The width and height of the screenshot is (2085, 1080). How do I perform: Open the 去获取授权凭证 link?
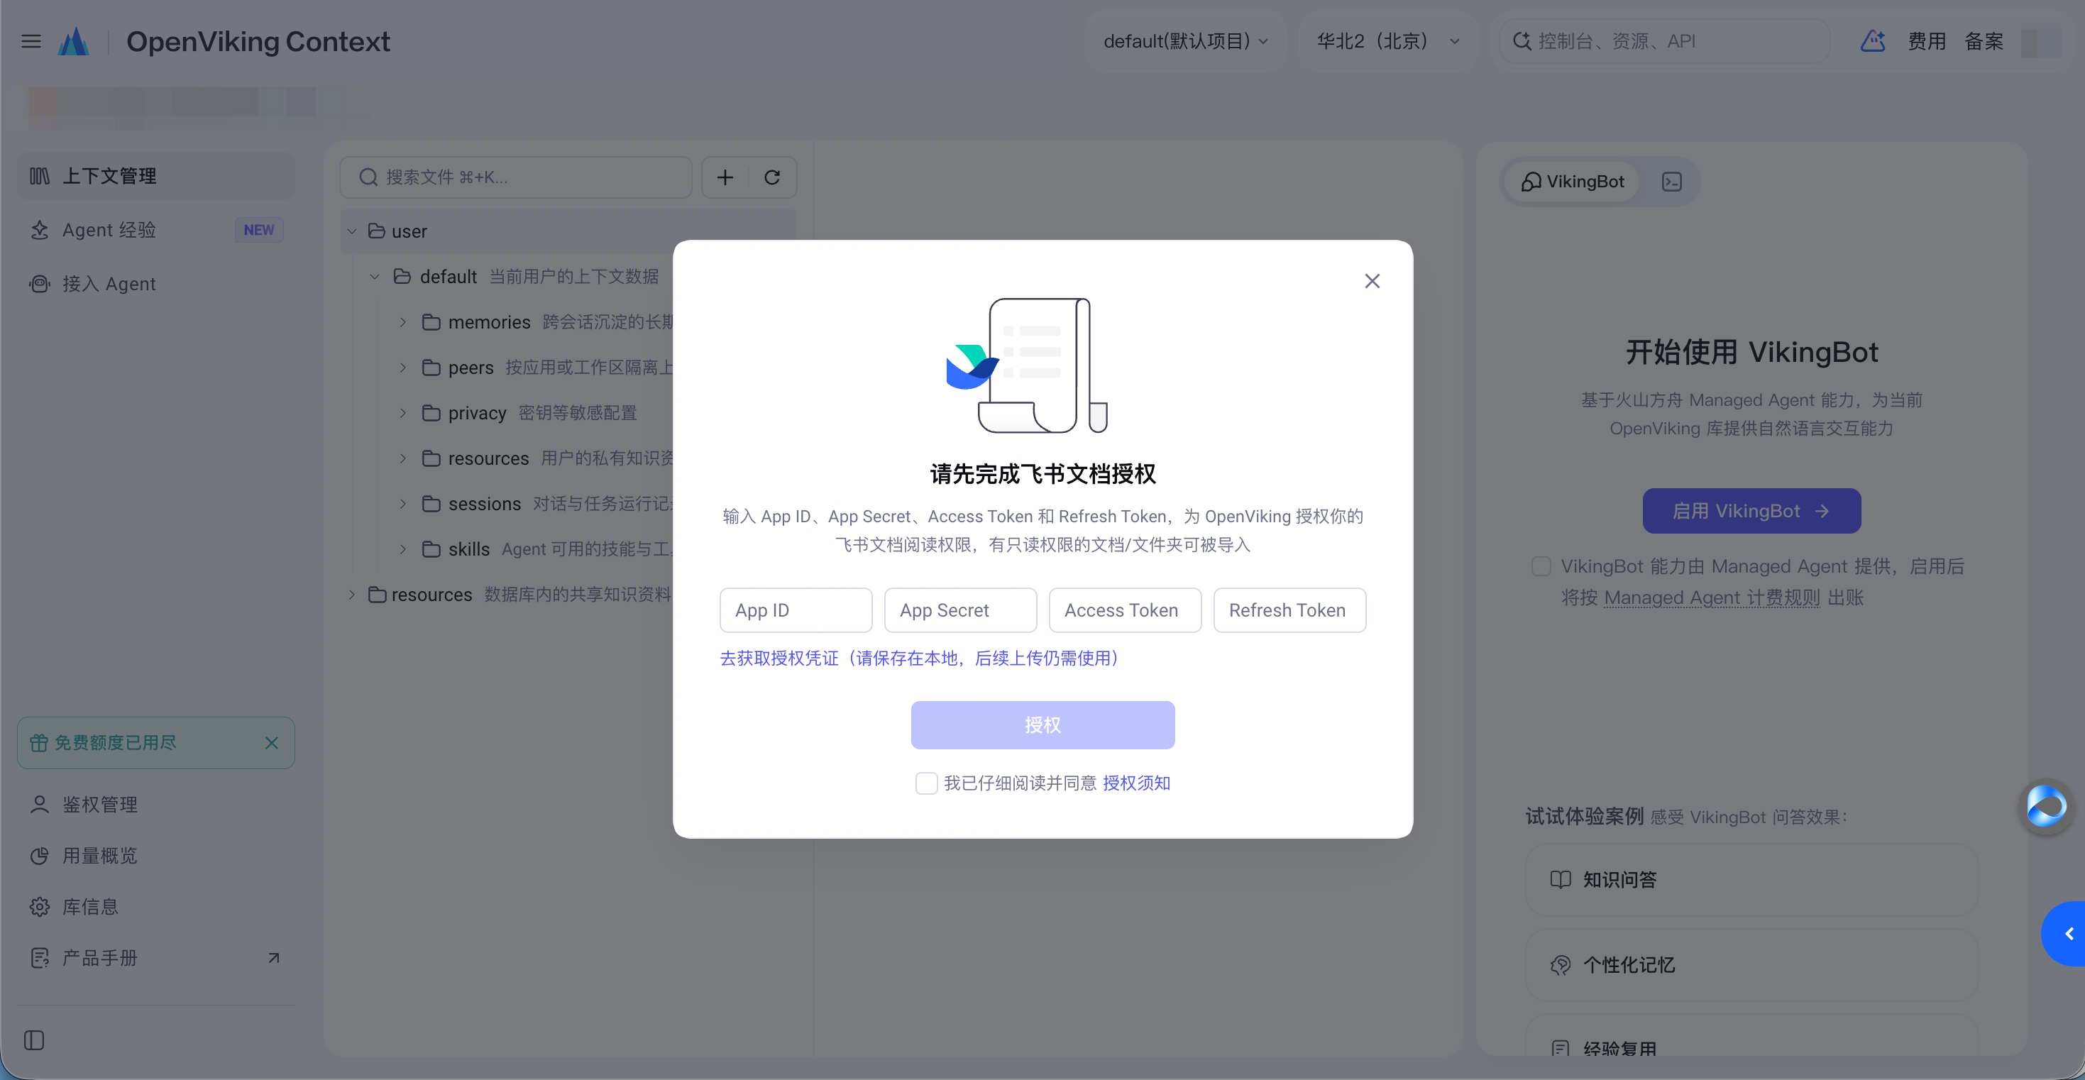click(x=920, y=659)
